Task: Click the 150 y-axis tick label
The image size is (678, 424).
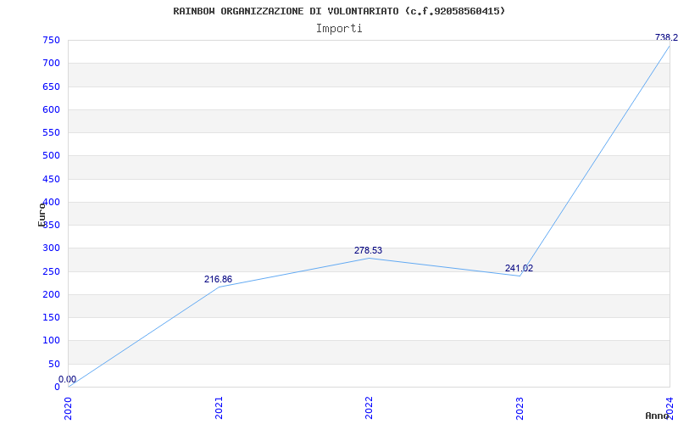Action: (x=51, y=317)
